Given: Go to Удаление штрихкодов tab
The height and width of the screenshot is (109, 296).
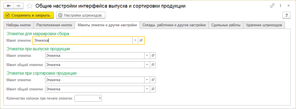Looking at the screenshot, I should pyautogui.click(x=264, y=25).
